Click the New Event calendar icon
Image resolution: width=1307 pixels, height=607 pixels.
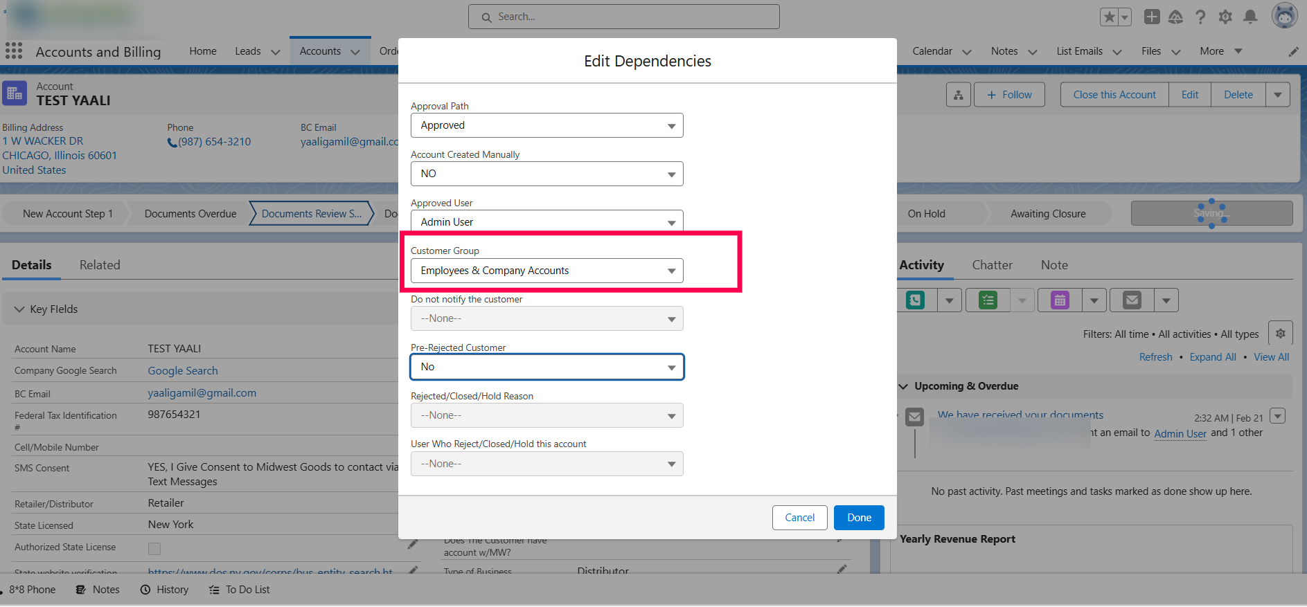(x=1060, y=300)
